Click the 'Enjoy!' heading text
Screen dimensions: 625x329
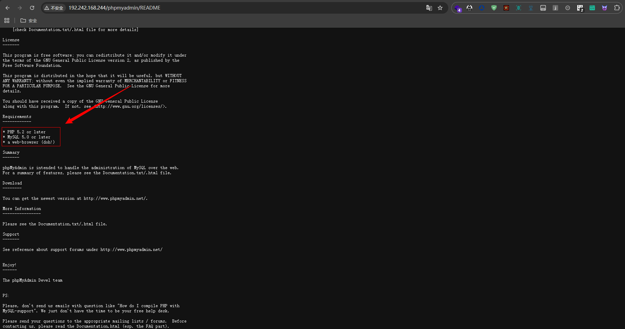click(10, 265)
